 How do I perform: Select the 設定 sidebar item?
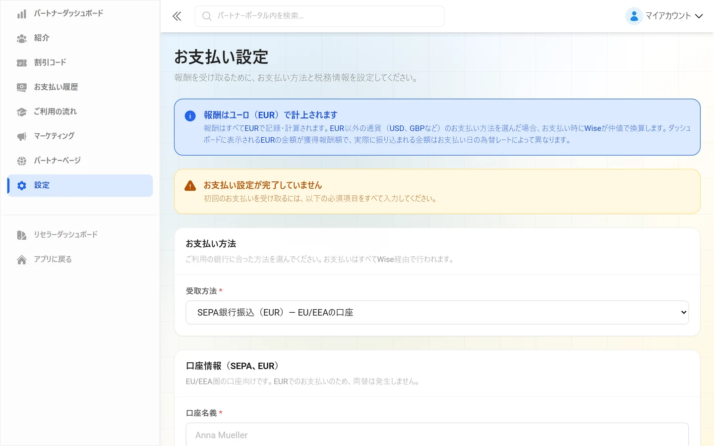tap(80, 185)
